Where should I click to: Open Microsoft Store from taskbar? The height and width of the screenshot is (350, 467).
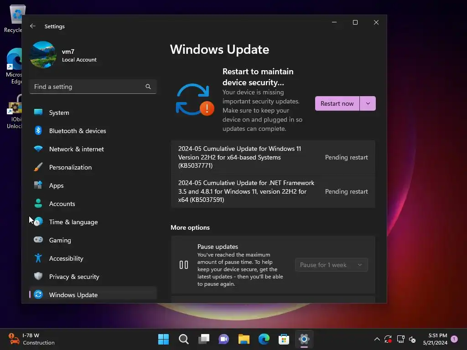tap(284, 339)
